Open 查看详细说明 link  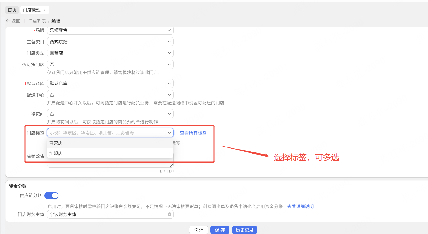pyautogui.click(x=300, y=207)
